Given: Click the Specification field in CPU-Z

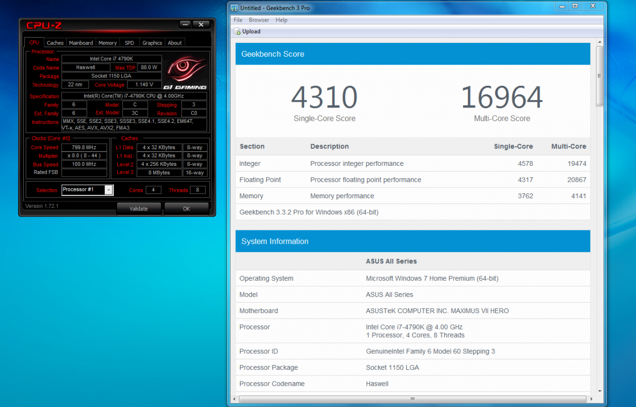Looking at the screenshot, I should (x=134, y=96).
